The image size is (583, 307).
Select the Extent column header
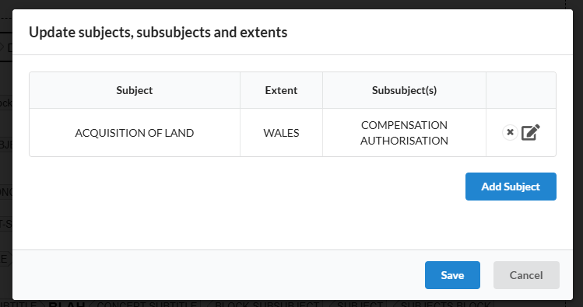(281, 90)
